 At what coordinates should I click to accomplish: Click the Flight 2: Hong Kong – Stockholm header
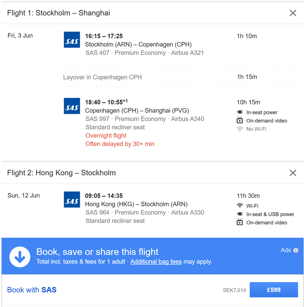point(62,173)
